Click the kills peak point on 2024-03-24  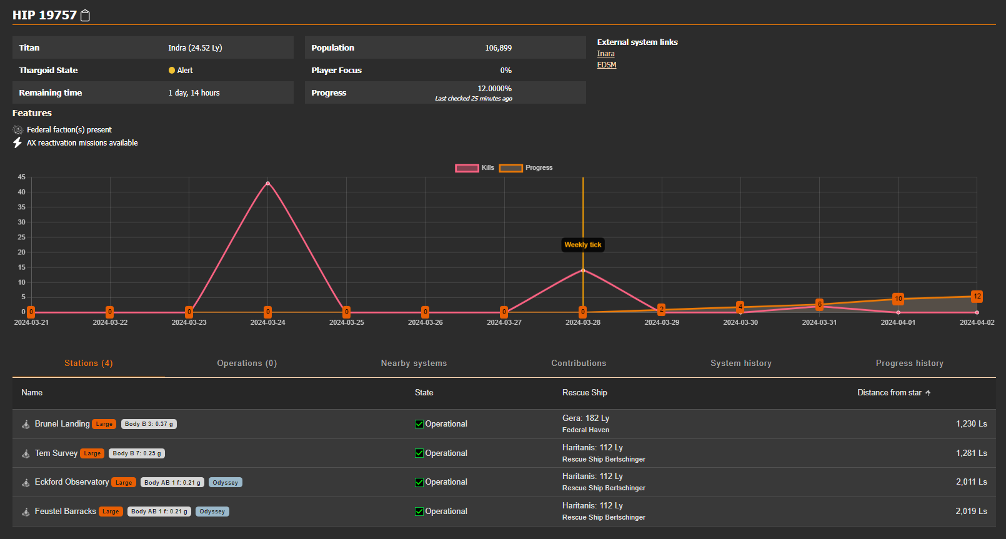[x=268, y=183]
